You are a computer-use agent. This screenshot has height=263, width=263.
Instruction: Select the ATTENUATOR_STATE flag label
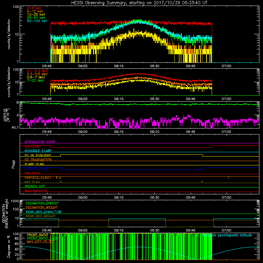point(40,142)
